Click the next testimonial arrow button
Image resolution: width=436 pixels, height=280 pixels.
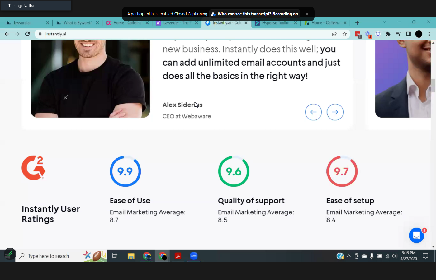(x=335, y=112)
